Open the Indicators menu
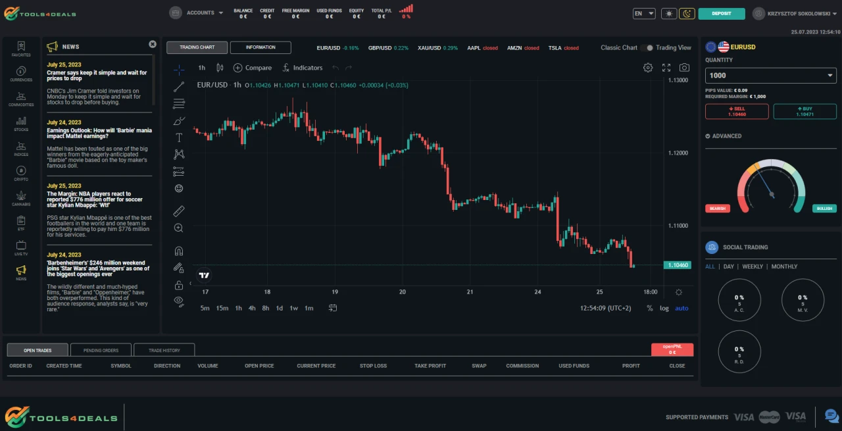Image resolution: width=842 pixels, height=431 pixels. coord(303,68)
